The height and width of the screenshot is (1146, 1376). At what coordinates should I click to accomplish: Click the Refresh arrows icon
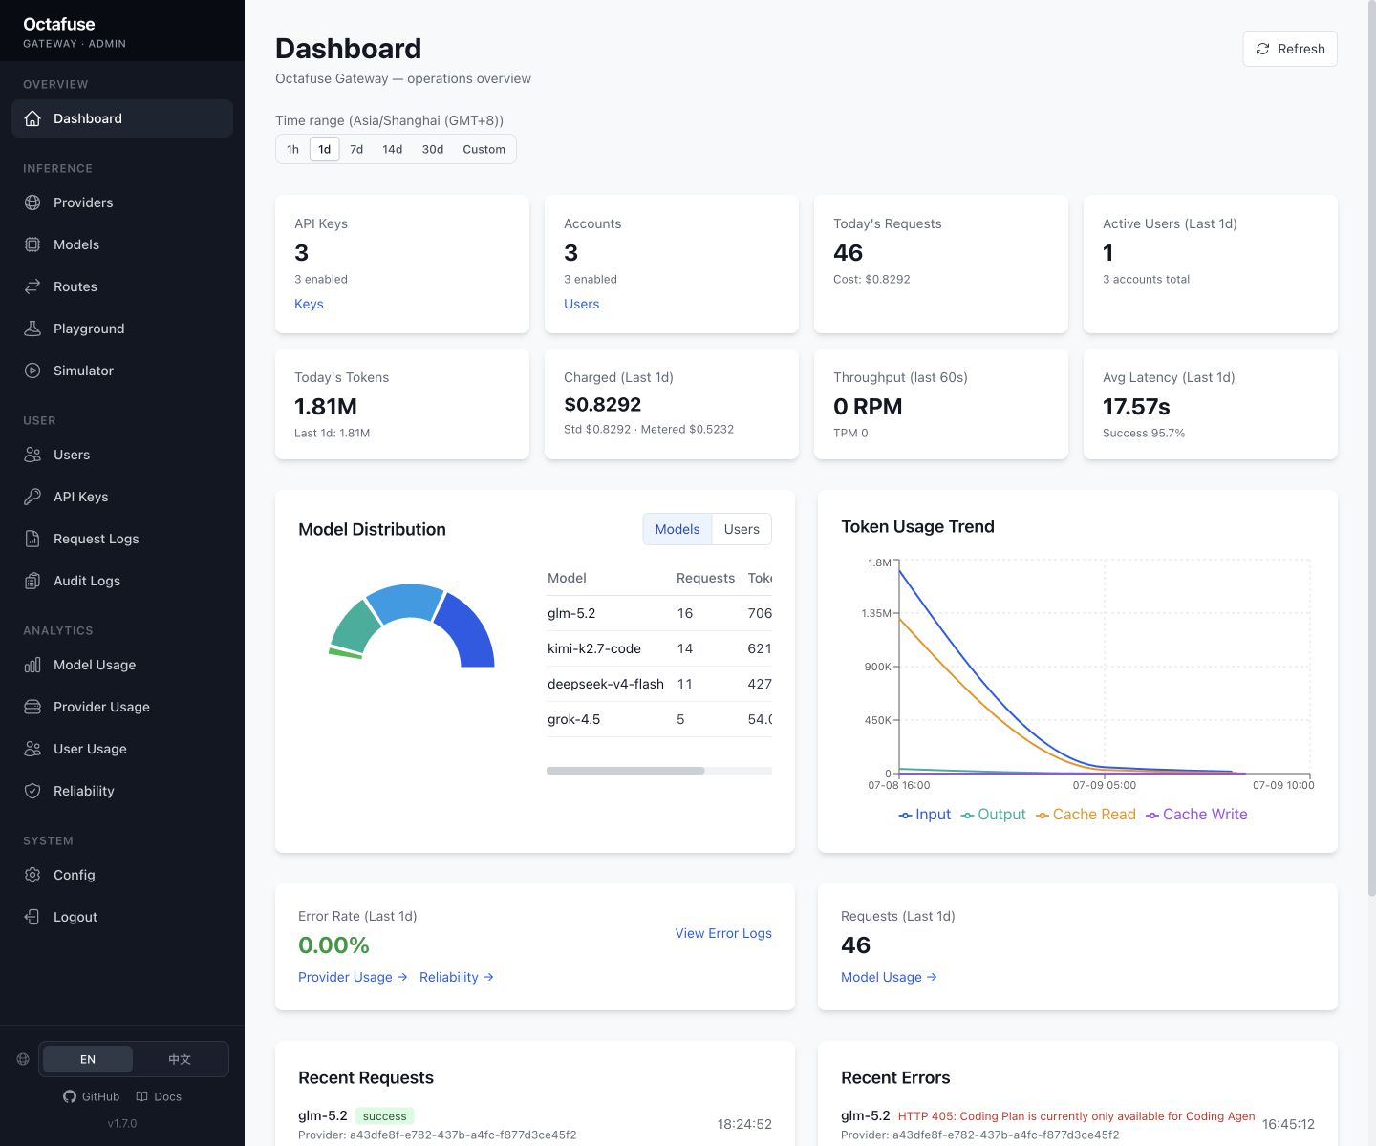point(1262,49)
